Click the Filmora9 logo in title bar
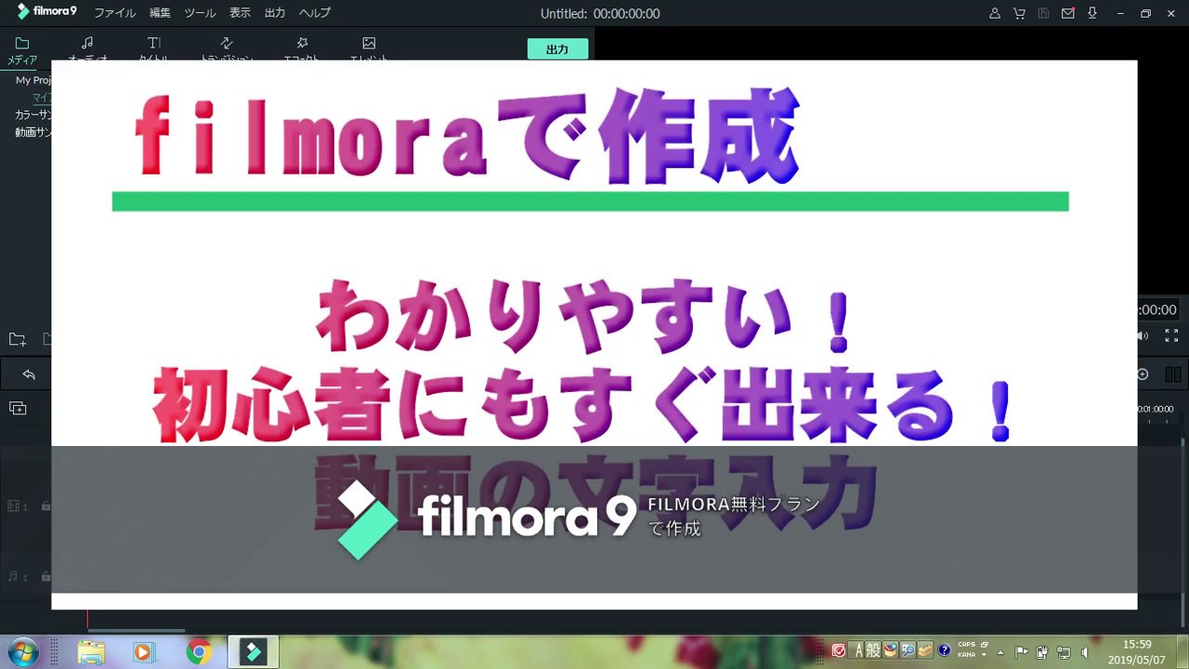Image resolution: width=1189 pixels, height=669 pixels. click(46, 12)
